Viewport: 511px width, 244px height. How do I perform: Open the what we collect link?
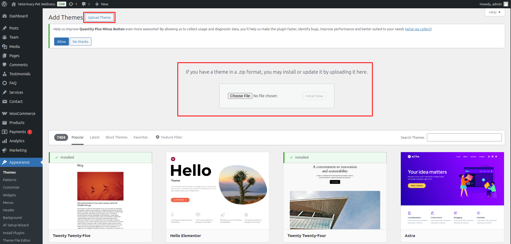coord(418,29)
